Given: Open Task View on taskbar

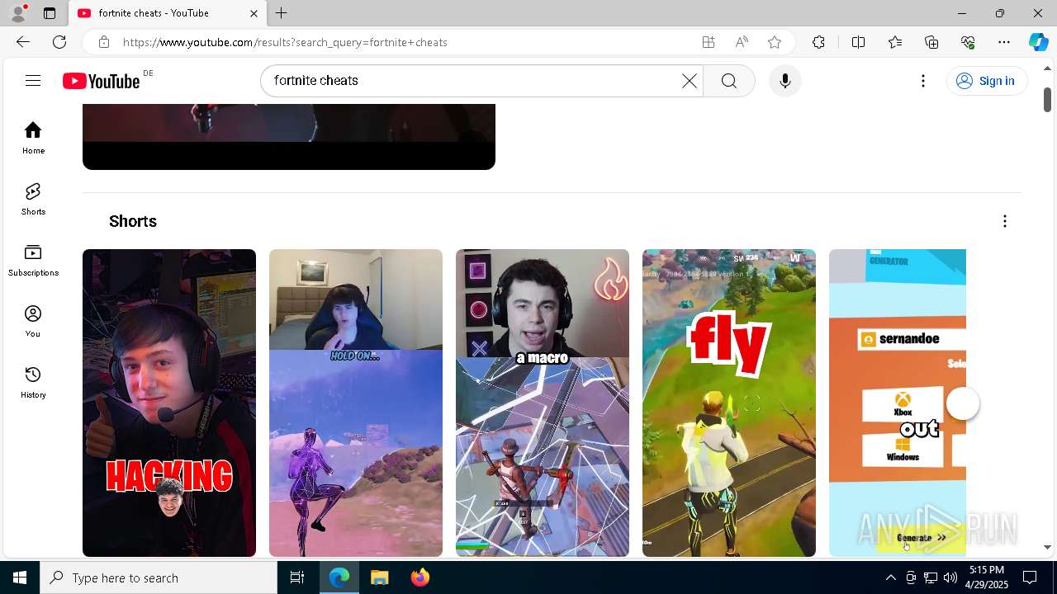Looking at the screenshot, I should coord(297,577).
